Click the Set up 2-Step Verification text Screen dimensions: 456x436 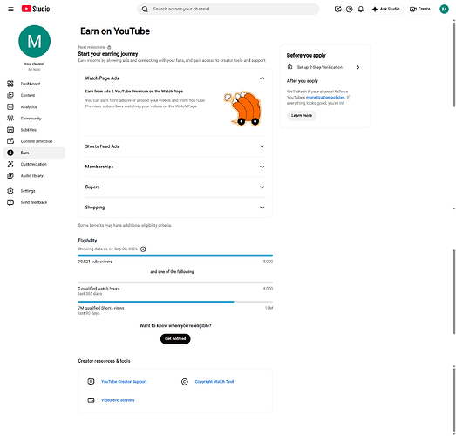pyautogui.click(x=320, y=67)
